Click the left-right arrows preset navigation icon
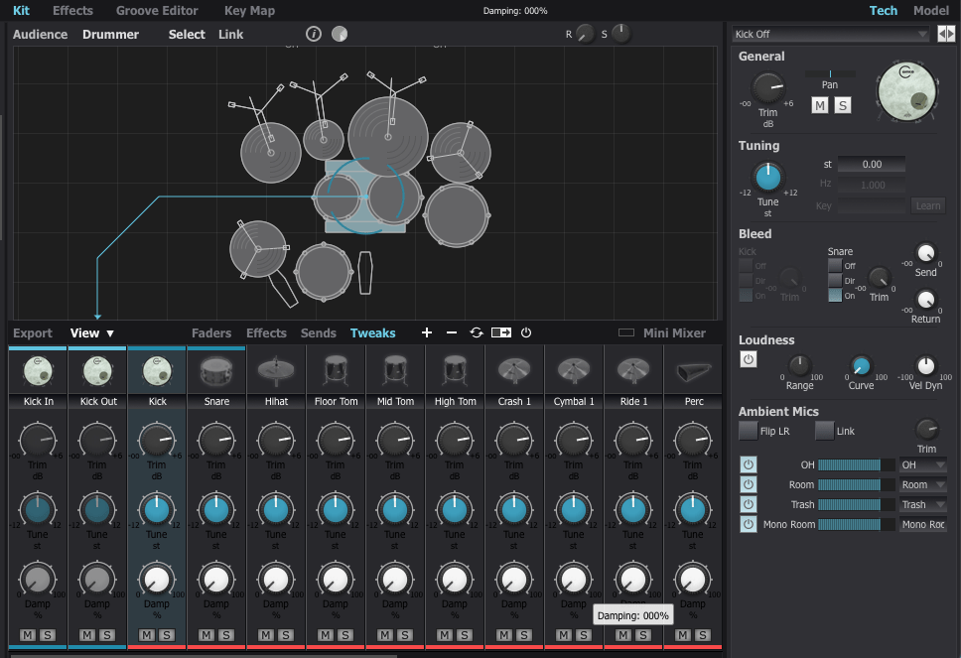This screenshot has width=961, height=658. tap(946, 34)
